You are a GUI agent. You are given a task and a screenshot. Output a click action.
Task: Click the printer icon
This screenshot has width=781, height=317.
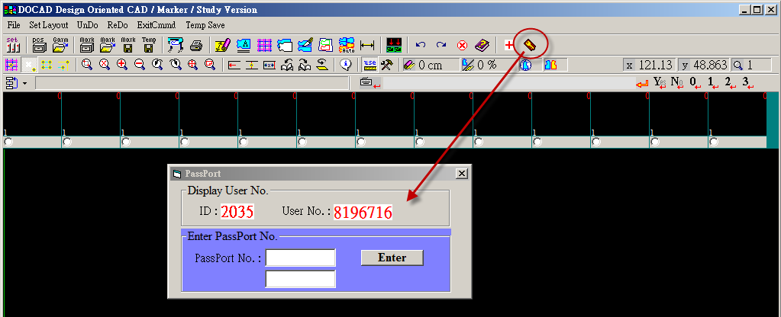[x=196, y=46]
